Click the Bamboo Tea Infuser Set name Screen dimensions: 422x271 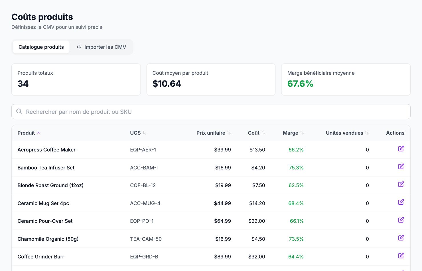pyautogui.click(x=46, y=168)
